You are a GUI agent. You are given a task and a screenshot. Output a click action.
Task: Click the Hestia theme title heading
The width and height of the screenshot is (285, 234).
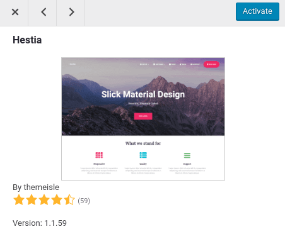click(27, 40)
